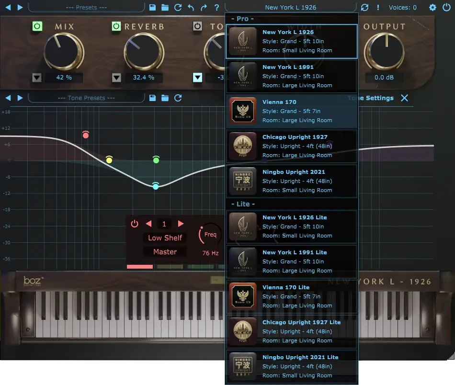
Task: Select New York L 1926 Lite
Action: click(x=292, y=226)
